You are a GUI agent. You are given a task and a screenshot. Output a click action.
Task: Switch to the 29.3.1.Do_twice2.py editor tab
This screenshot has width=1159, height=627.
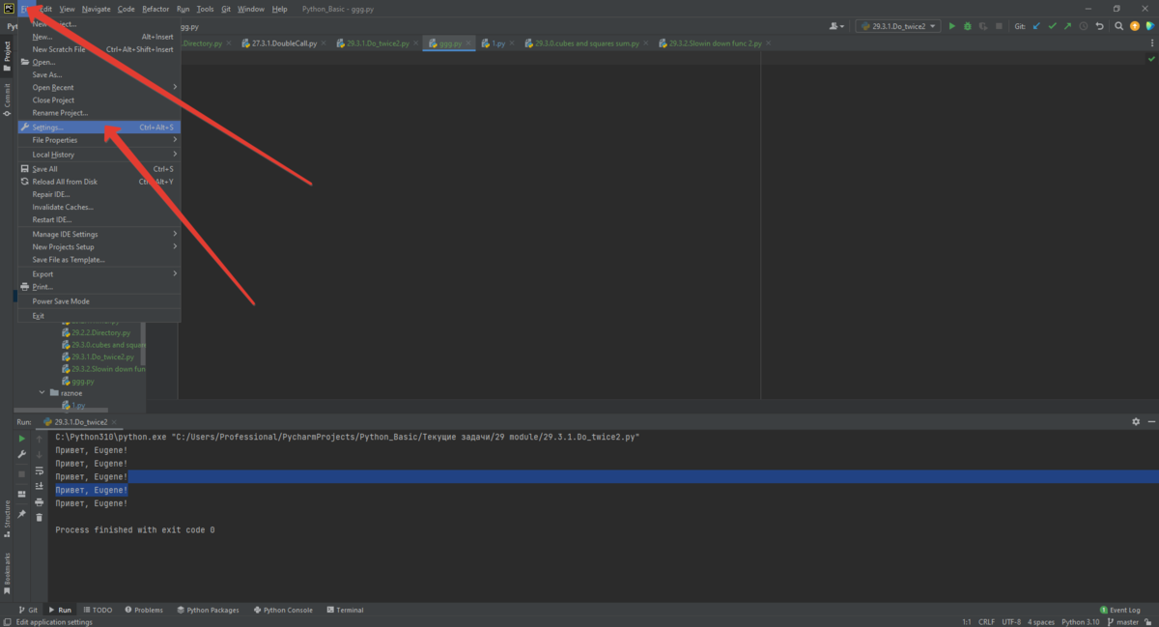(379, 43)
